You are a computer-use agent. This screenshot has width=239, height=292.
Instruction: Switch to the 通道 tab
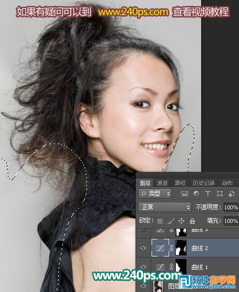click(162, 183)
